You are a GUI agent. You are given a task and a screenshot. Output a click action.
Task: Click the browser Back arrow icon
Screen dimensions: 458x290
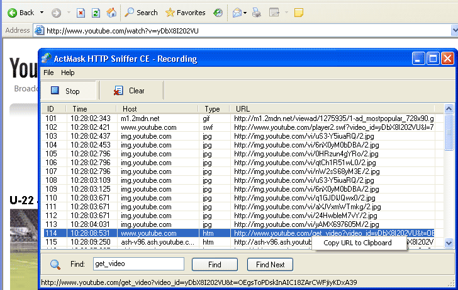(x=13, y=13)
